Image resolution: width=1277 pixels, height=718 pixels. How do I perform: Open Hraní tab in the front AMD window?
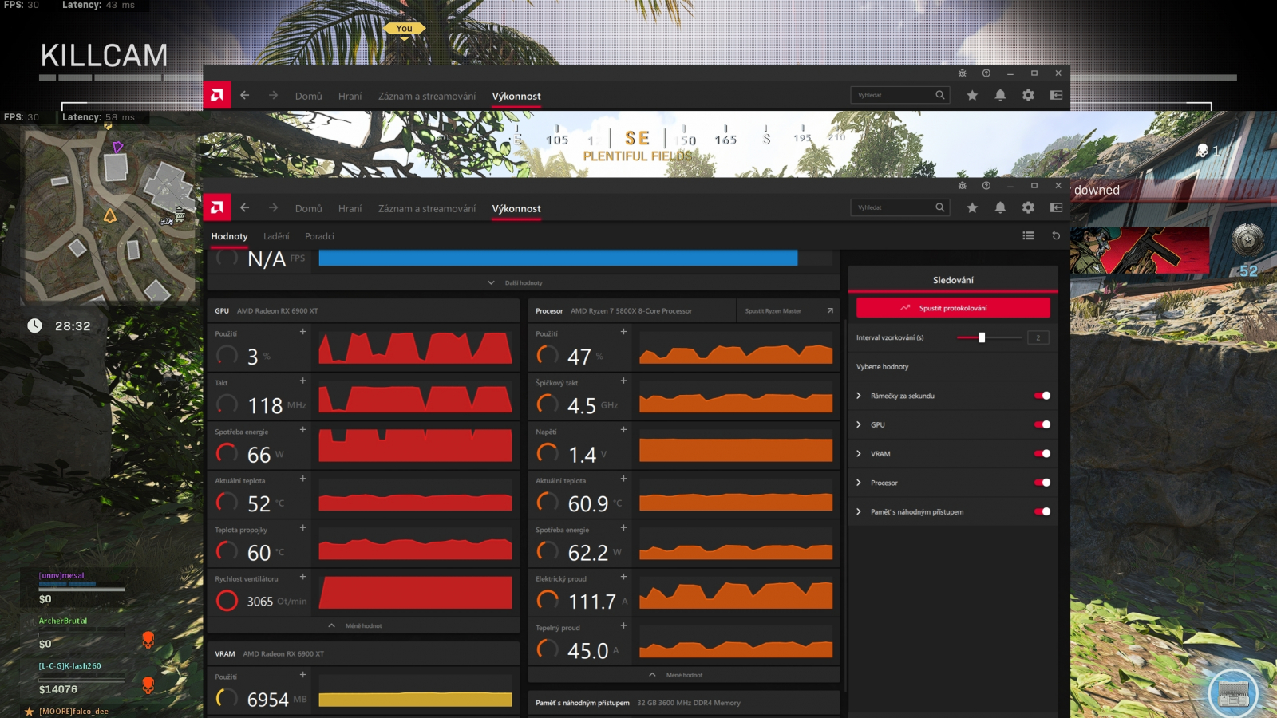[x=350, y=208]
